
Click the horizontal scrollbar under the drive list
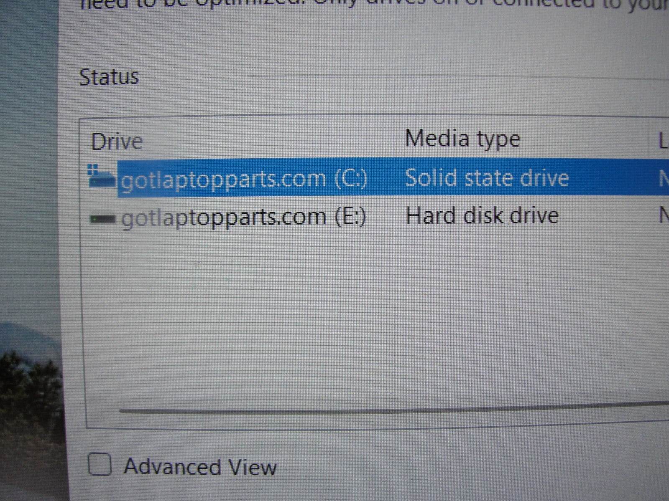click(x=393, y=407)
